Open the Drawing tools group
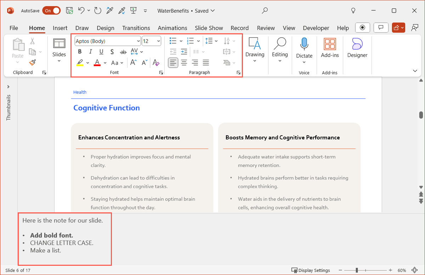Viewport: 425px width, 275px height. click(x=255, y=50)
